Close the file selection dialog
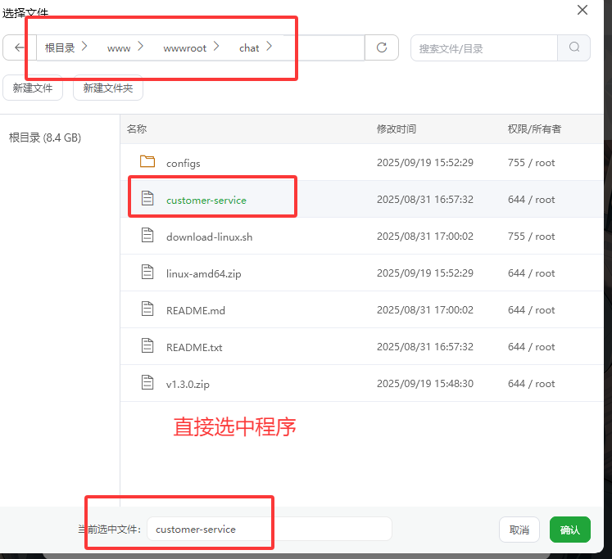Image resolution: width=612 pixels, height=559 pixels. click(583, 10)
